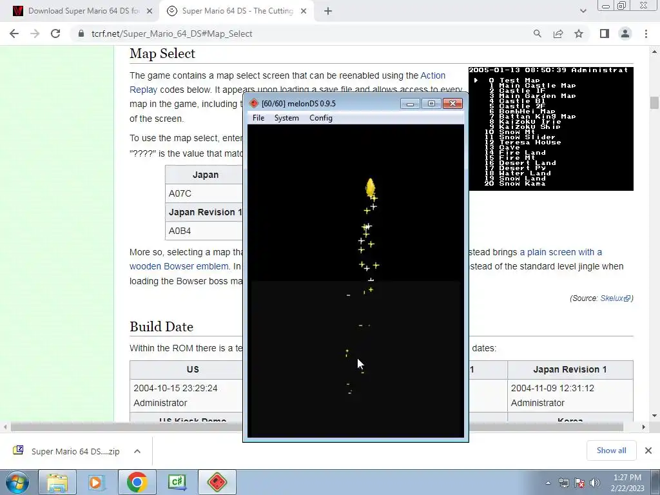660x495 pixels.
Task: Switch to Download Super Mario 64 DS tab
Action: tap(83, 11)
